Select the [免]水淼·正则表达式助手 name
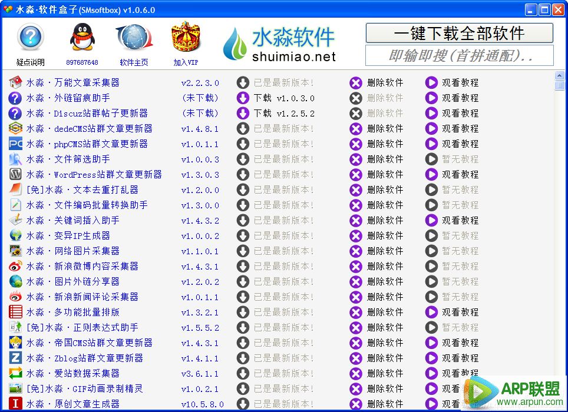 tap(82, 327)
